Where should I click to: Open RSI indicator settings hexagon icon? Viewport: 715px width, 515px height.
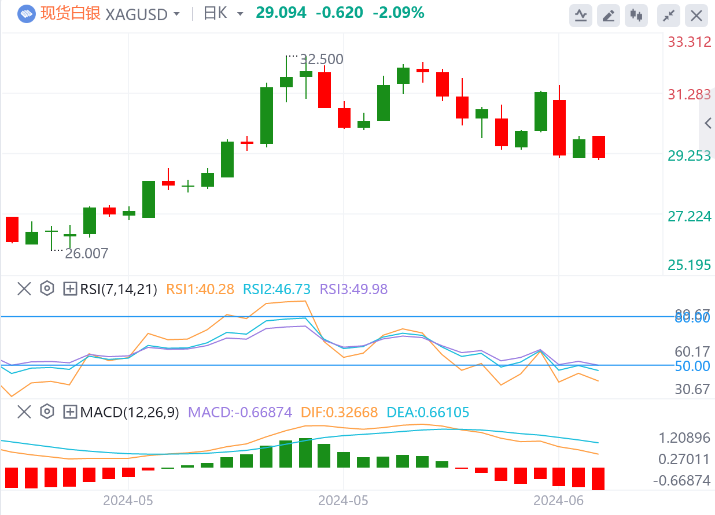47,288
